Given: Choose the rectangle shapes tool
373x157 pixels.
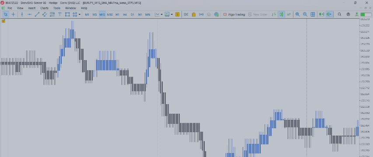Looking at the screenshot, I should [x=67, y=14].
